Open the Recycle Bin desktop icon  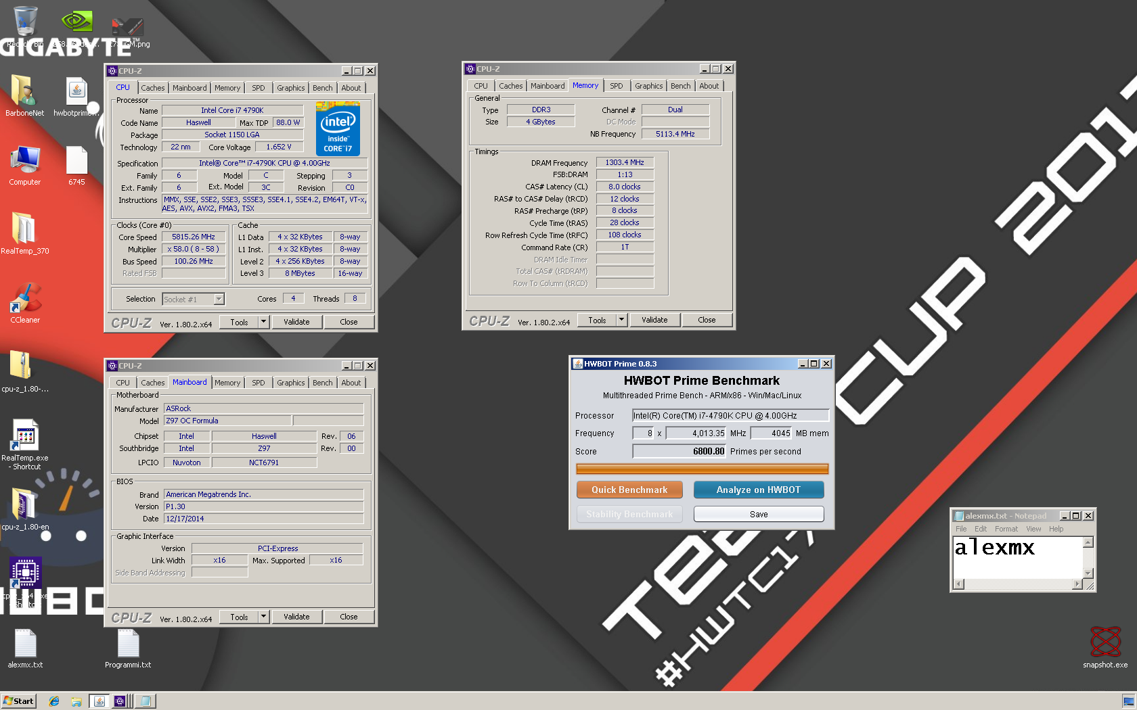(x=25, y=22)
